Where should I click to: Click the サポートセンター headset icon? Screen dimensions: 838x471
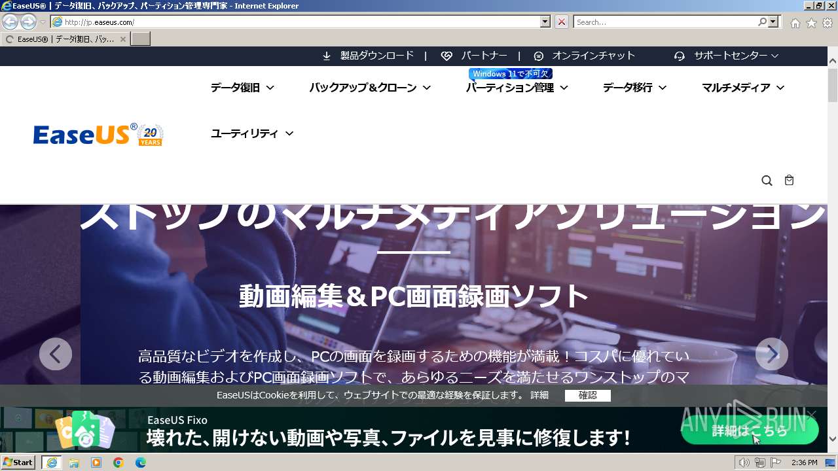[680, 56]
